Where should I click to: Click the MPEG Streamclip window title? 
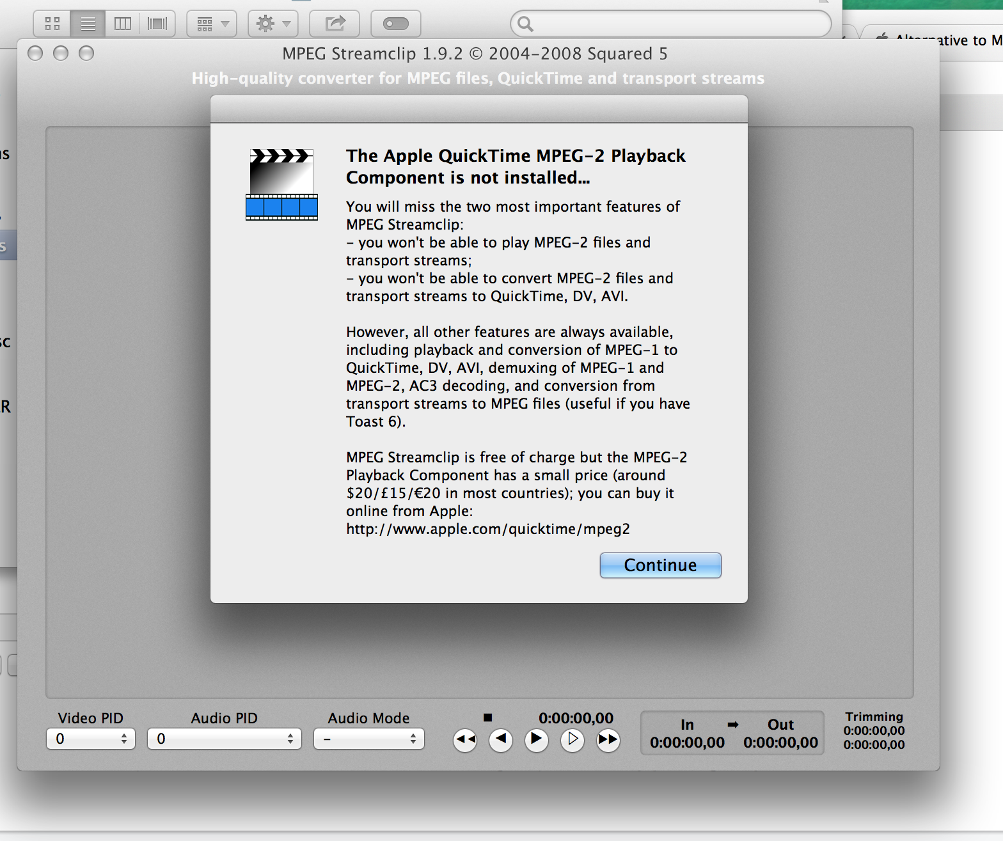[x=475, y=54]
